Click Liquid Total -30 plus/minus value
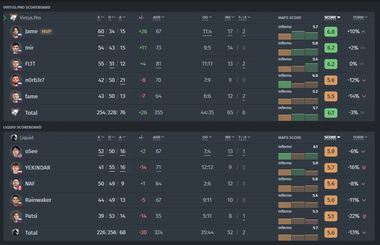Screen dimensions: 380x245 (x=143, y=232)
